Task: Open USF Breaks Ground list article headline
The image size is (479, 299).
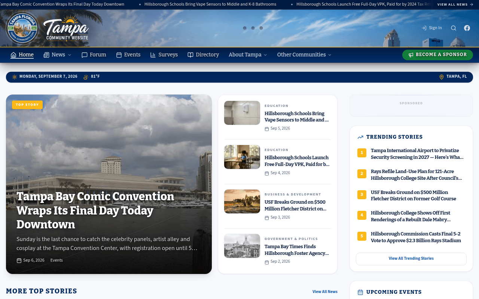Action: pyautogui.click(x=296, y=206)
